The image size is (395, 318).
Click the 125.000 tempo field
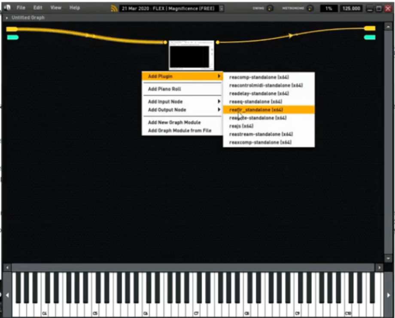[x=351, y=8]
